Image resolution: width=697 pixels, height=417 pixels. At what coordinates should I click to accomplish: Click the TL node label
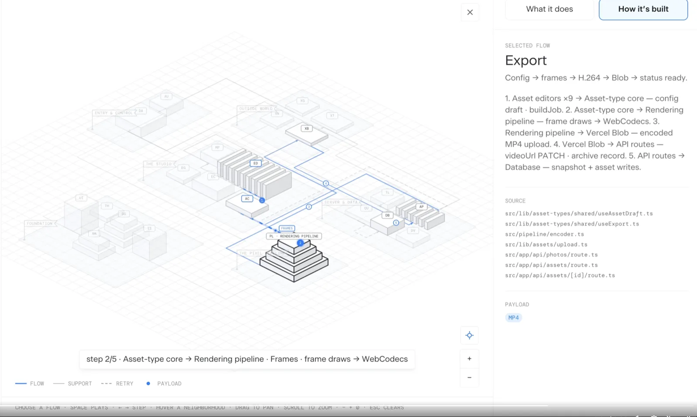click(387, 192)
